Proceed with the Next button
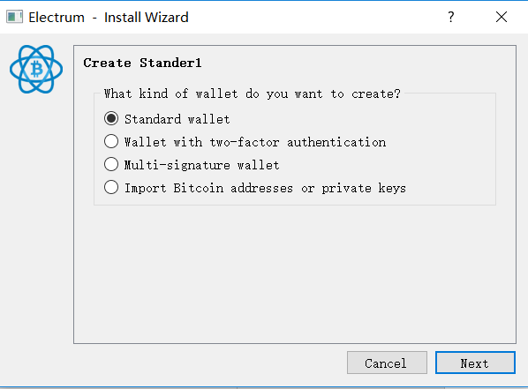The height and width of the screenshot is (389, 528). click(x=475, y=363)
